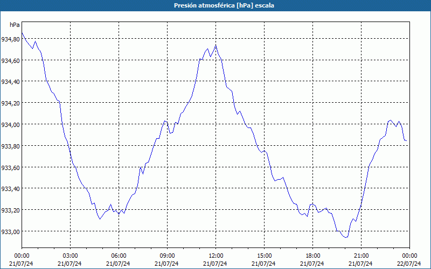This screenshot has width=431, height=269.
Task: Click the 21:00 time axis label
Action: (x=361, y=256)
